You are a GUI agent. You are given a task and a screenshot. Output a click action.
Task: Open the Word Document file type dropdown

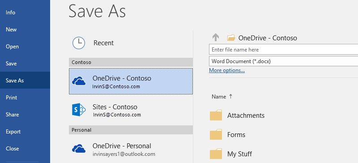coord(283,61)
